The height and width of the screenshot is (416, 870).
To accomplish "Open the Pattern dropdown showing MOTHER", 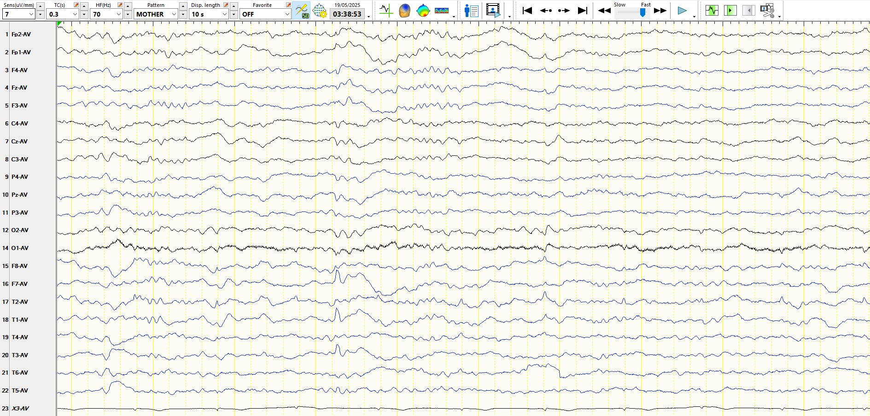I will click(174, 14).
